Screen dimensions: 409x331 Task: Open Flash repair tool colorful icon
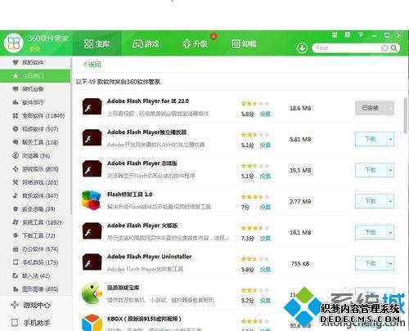pos(92,200)
